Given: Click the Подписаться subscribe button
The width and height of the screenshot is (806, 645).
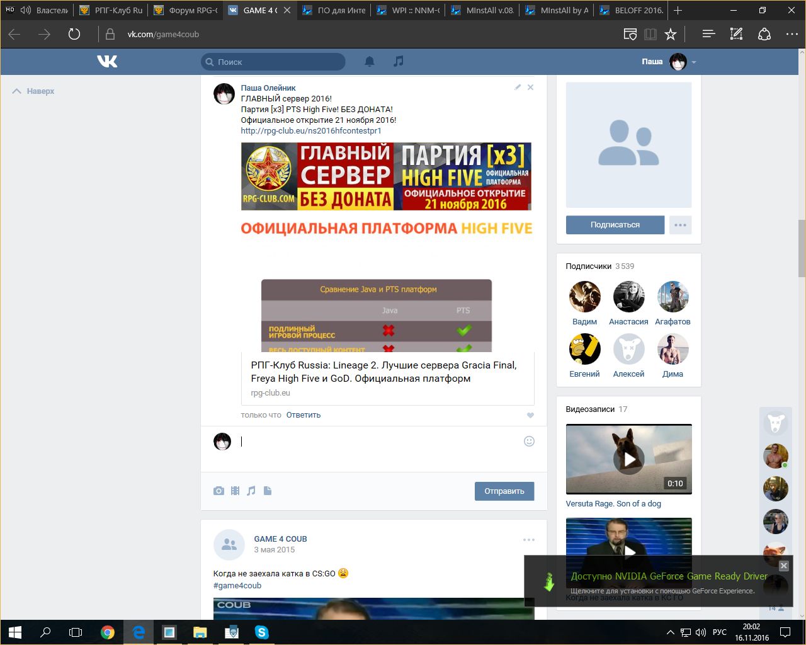Looking at the screenshot, I should (615, 225).
